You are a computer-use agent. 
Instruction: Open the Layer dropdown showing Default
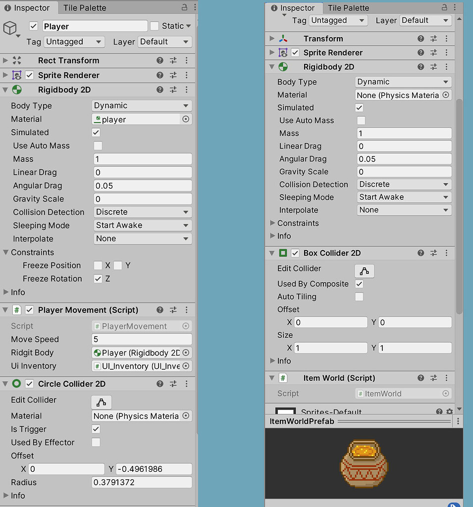pyautogui.click(x=164, y=42)
